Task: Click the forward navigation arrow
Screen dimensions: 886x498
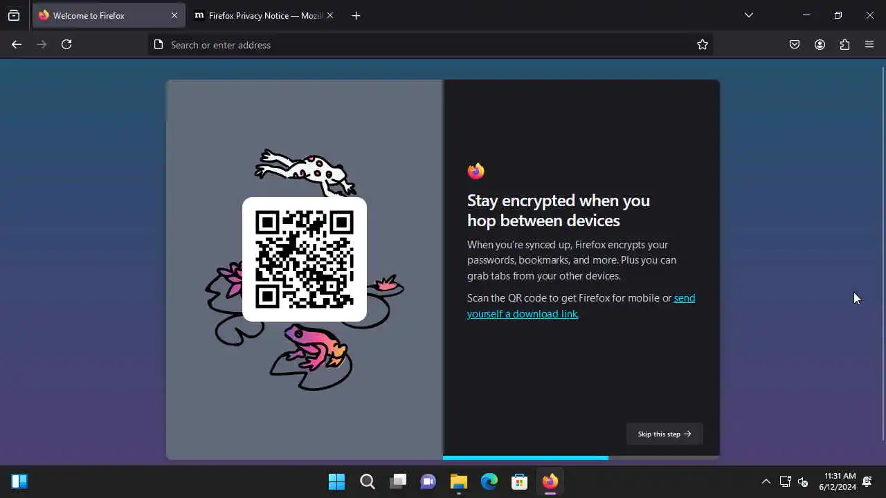Action: tap(42, 44)
